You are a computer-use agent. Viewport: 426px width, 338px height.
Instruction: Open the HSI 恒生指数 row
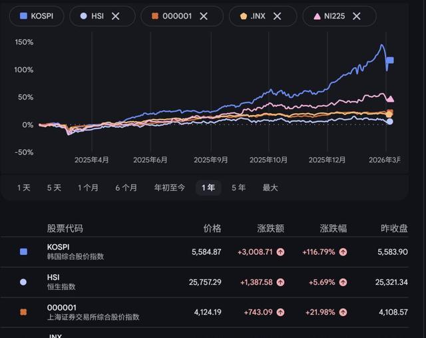click(61, 282)
